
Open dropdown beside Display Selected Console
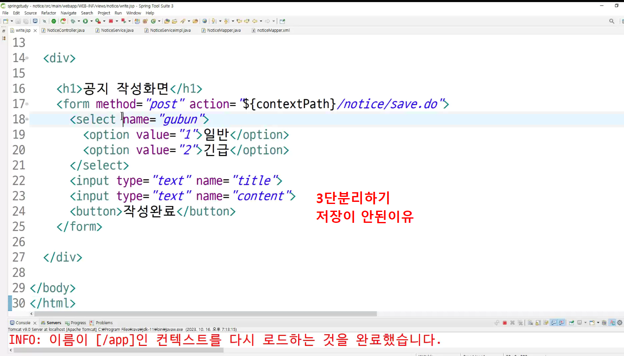(x=585, y=322)
